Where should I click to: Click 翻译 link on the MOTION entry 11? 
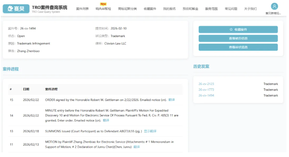pos(137,147)
